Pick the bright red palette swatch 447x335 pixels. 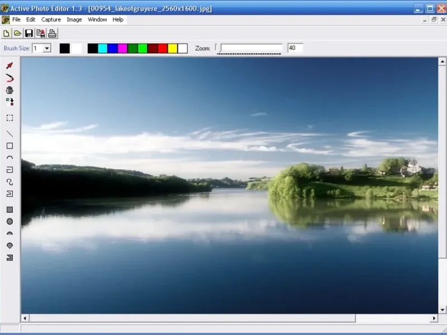point(163,49)
